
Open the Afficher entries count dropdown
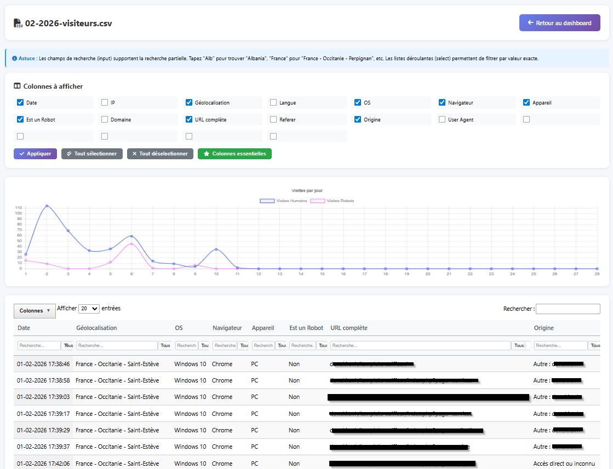coord(89,309)
